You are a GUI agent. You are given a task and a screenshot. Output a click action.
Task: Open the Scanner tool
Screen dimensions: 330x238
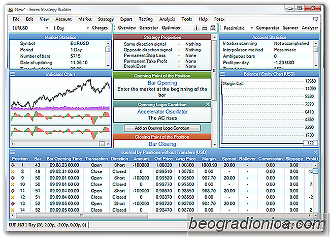coord(290,28)
